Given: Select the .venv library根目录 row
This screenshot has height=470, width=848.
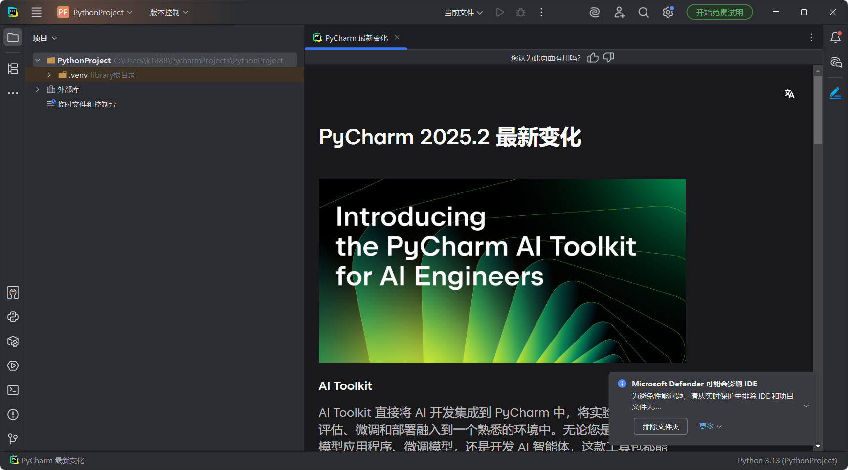Looking at the screenshot, I should click(x=165, y=75).
